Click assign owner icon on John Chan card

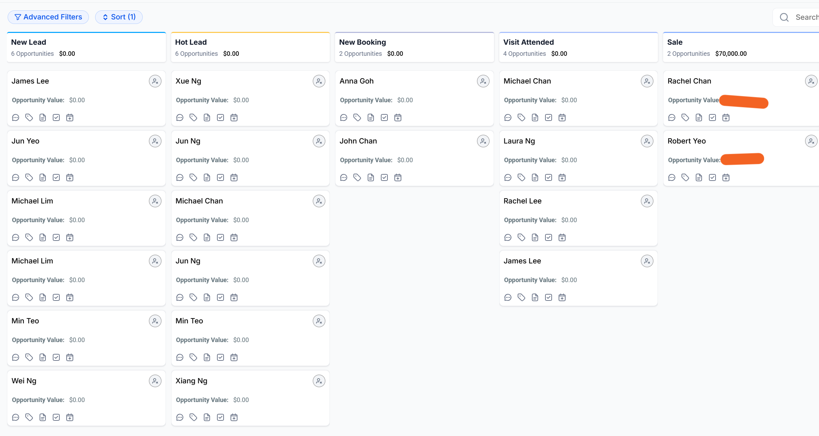coord(483,141)
